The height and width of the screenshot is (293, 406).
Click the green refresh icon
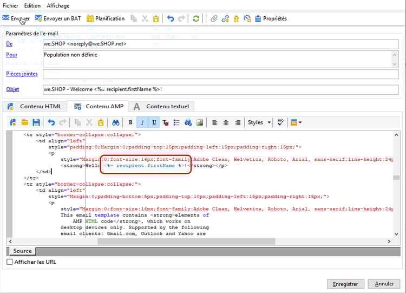click(196, 18)
